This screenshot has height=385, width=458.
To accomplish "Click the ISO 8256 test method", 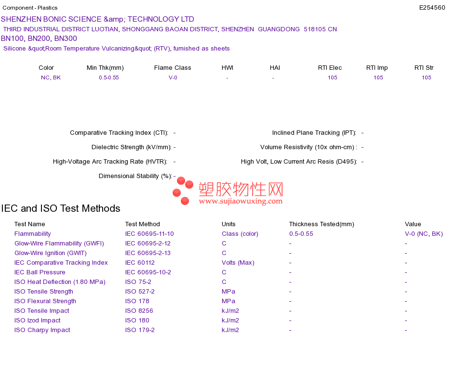I will [139, 310].
